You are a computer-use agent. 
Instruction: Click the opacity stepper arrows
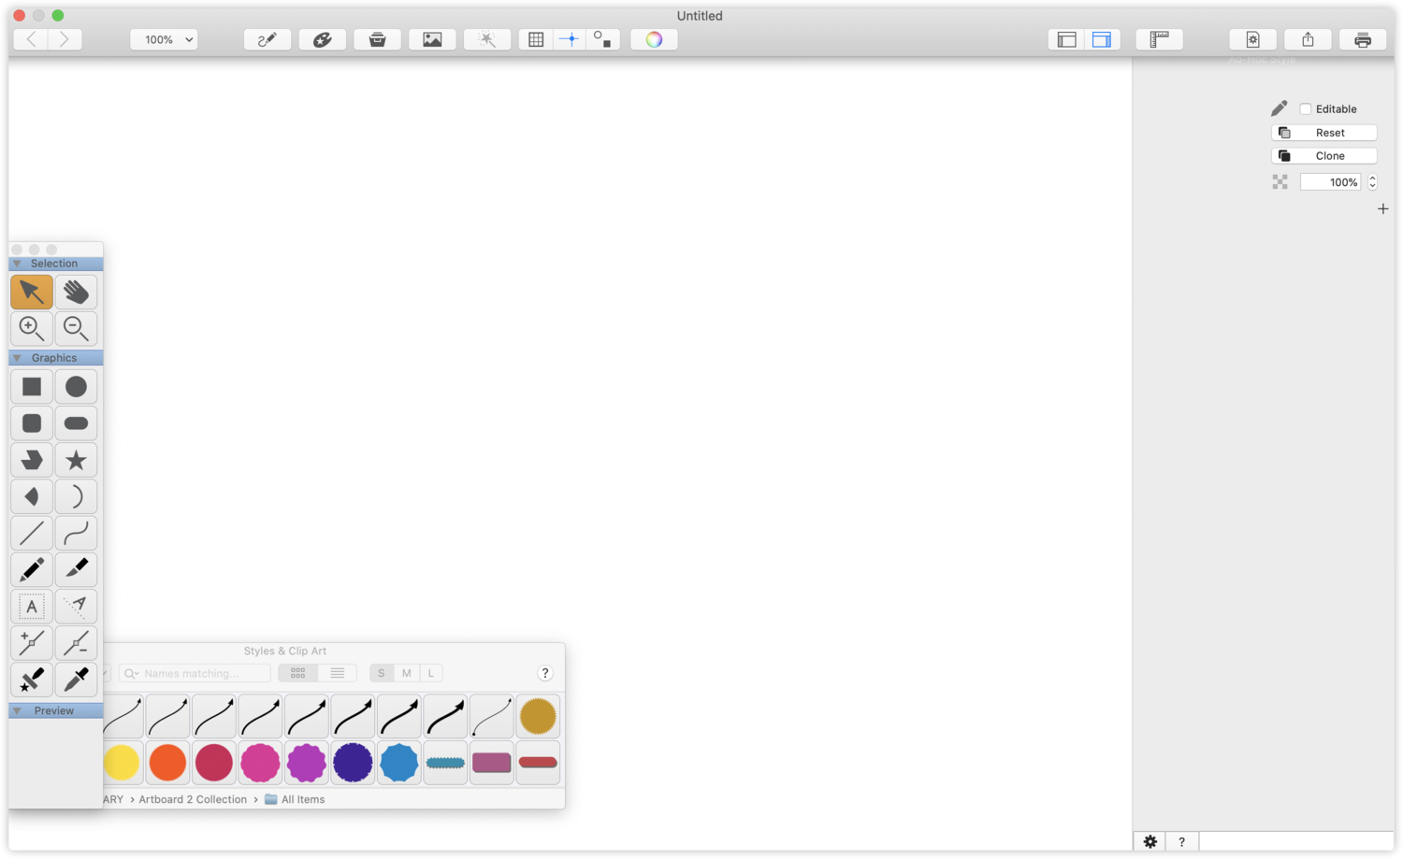tap(1372, 182)
